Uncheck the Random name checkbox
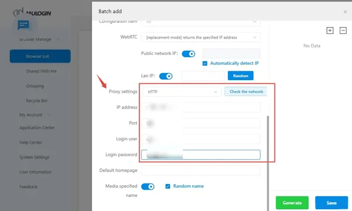The height and width of the screenshot is (211, 352). (168, 186)
